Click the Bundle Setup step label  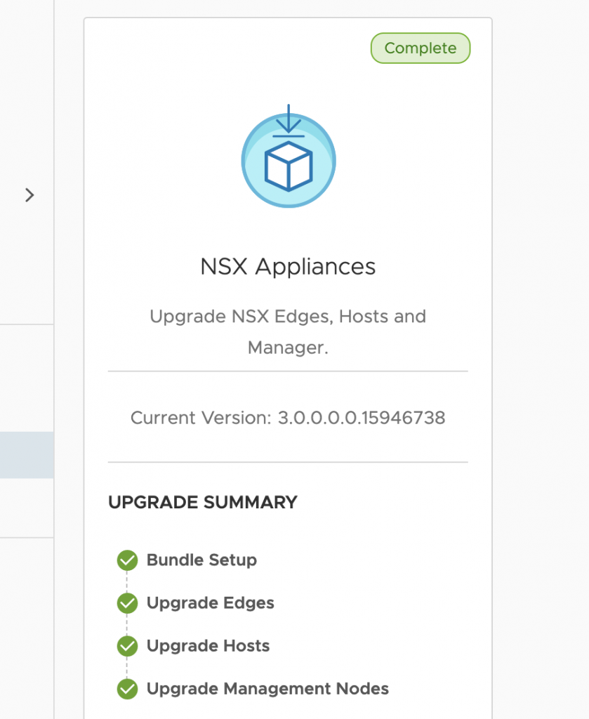[x=201, y=560]
